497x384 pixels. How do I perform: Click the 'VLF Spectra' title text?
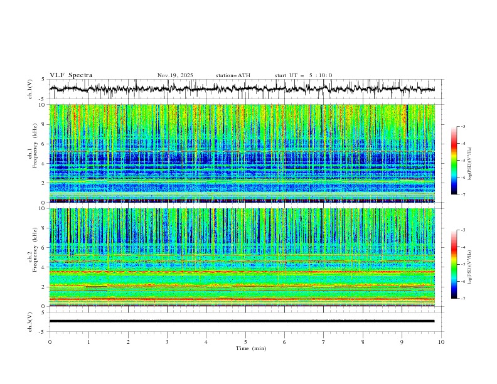(71, 75)
